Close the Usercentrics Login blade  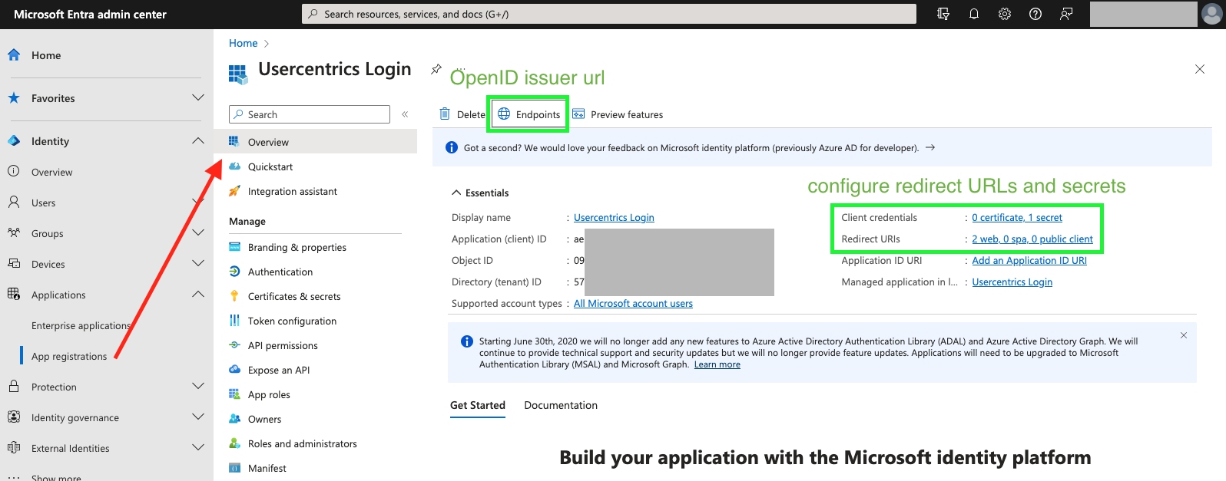coord(1200,69)
